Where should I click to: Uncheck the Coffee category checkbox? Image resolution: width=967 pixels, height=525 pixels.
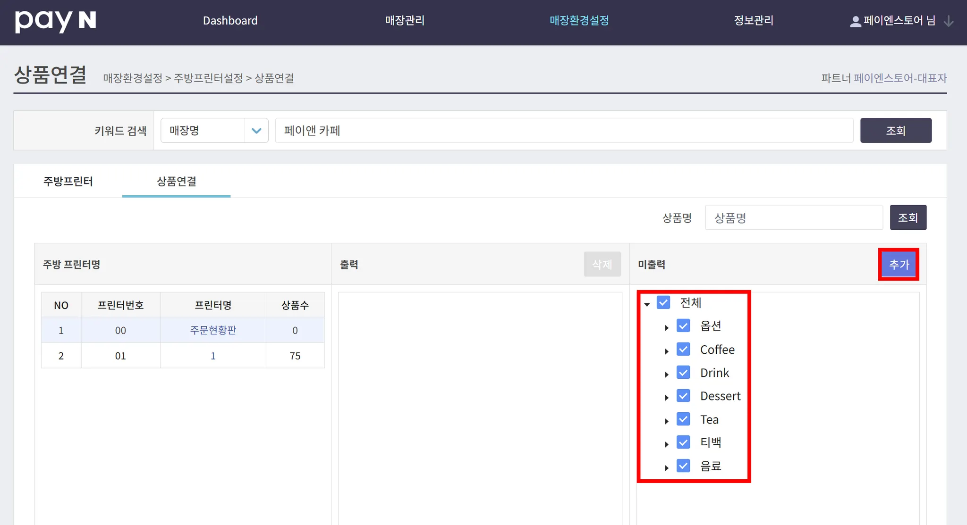(683, 350)
